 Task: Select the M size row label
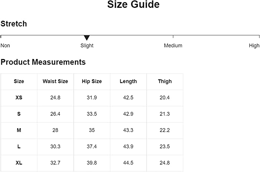(x=19, y=130)
